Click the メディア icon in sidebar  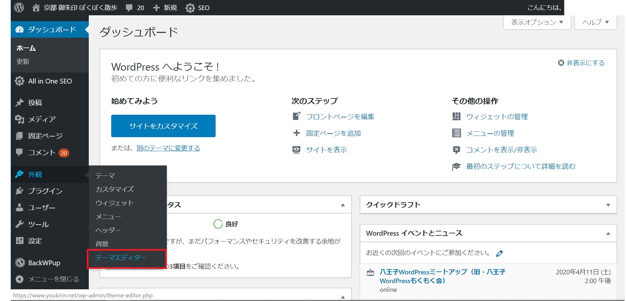pyautogui.click(x=20, y=119)
